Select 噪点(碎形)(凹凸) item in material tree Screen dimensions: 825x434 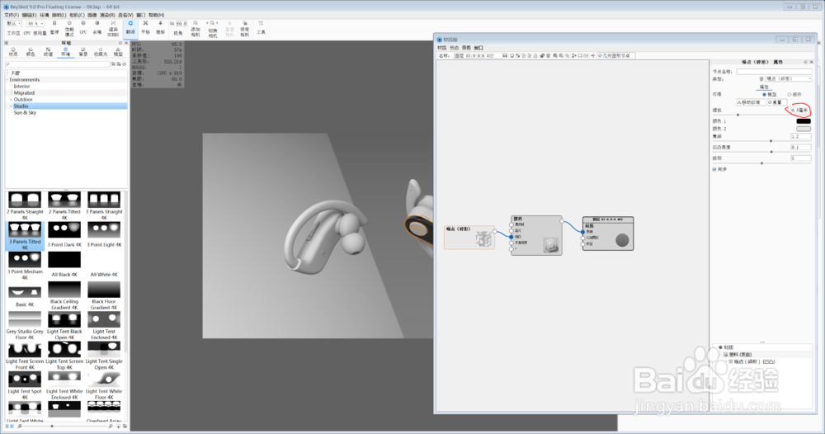click(x=755, y=362)
